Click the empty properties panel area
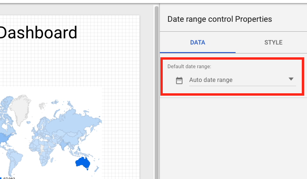Screen dimensions: 307x179 [x=233, y=138]
